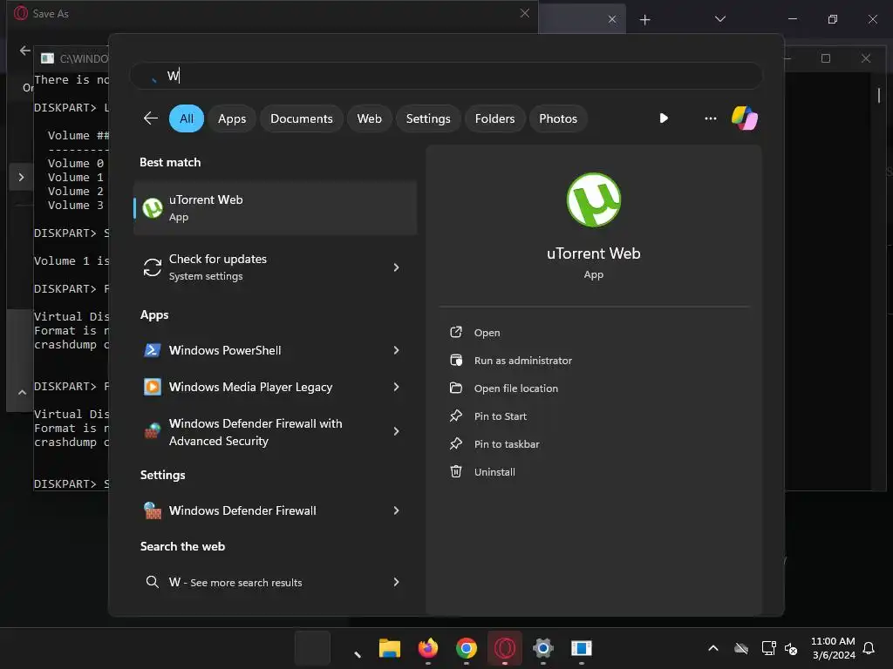Open Windows Defender Firewall setting
893x669 pixels.
(x=275, y=510)
